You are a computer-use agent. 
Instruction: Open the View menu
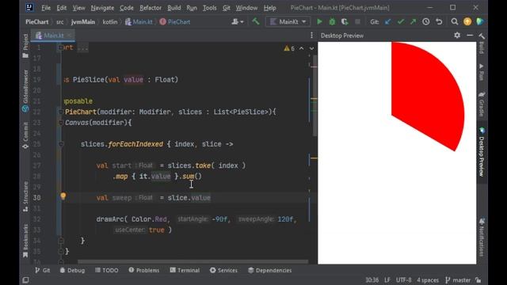[78, 8]
